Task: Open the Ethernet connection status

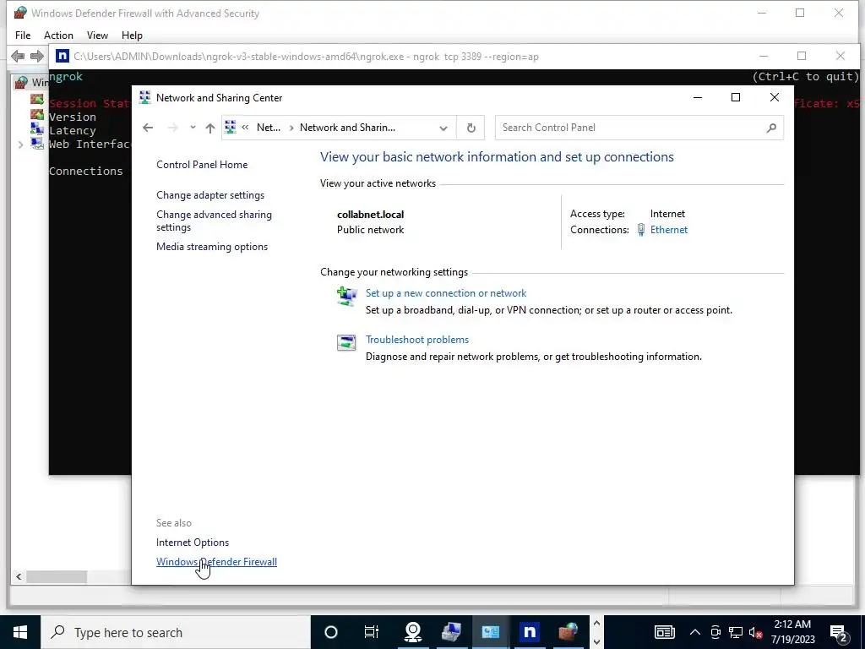Action: click(669, 230)
